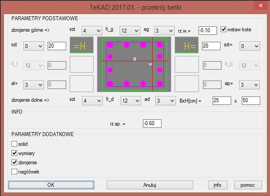
Task: Open the 'ap=' dropdown
Action: pos(249,85)
